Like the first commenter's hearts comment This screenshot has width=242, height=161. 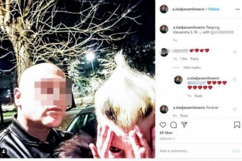pos(235,52)
